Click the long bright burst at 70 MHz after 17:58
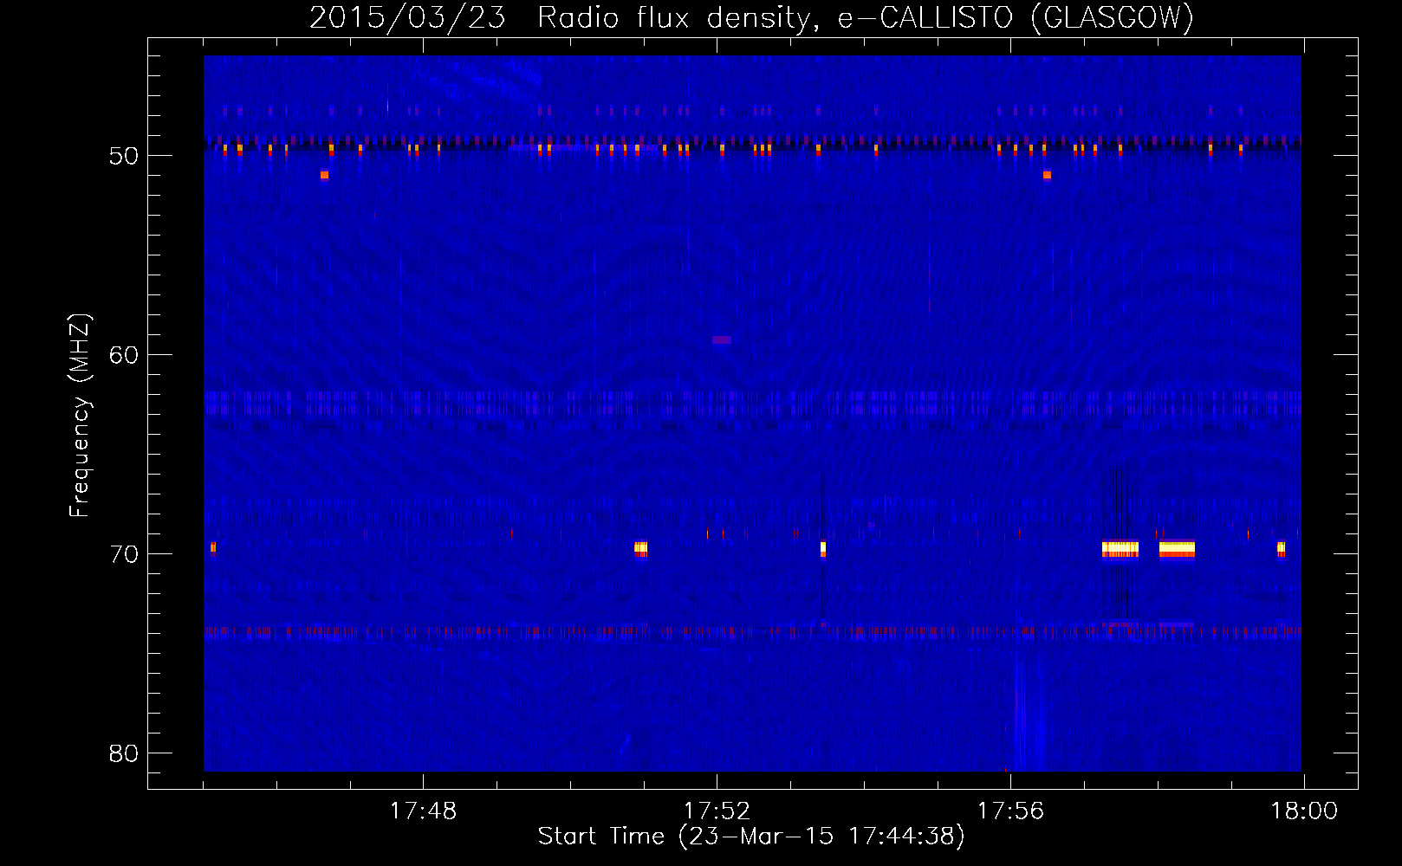The image size is (1402, 866). [1177, 549]
